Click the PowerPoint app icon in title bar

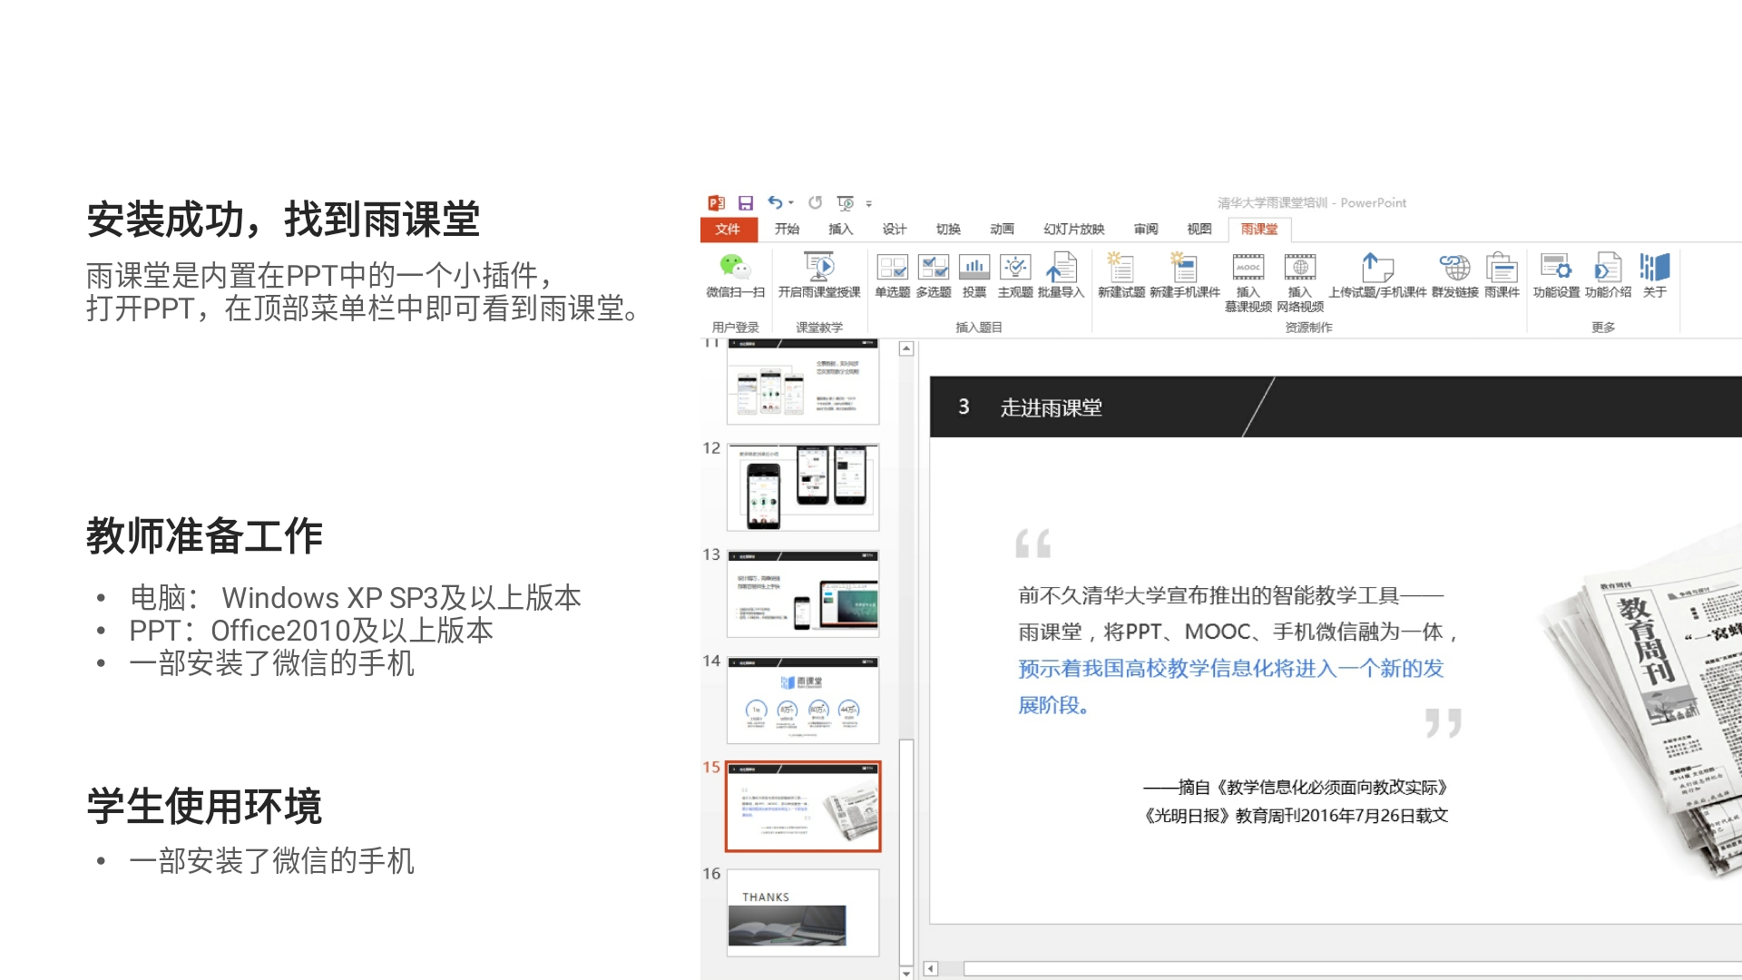[x=716, y=202]
